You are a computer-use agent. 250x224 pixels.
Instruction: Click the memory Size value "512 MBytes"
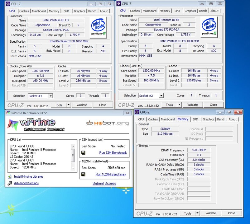click(x=165, y=134)
